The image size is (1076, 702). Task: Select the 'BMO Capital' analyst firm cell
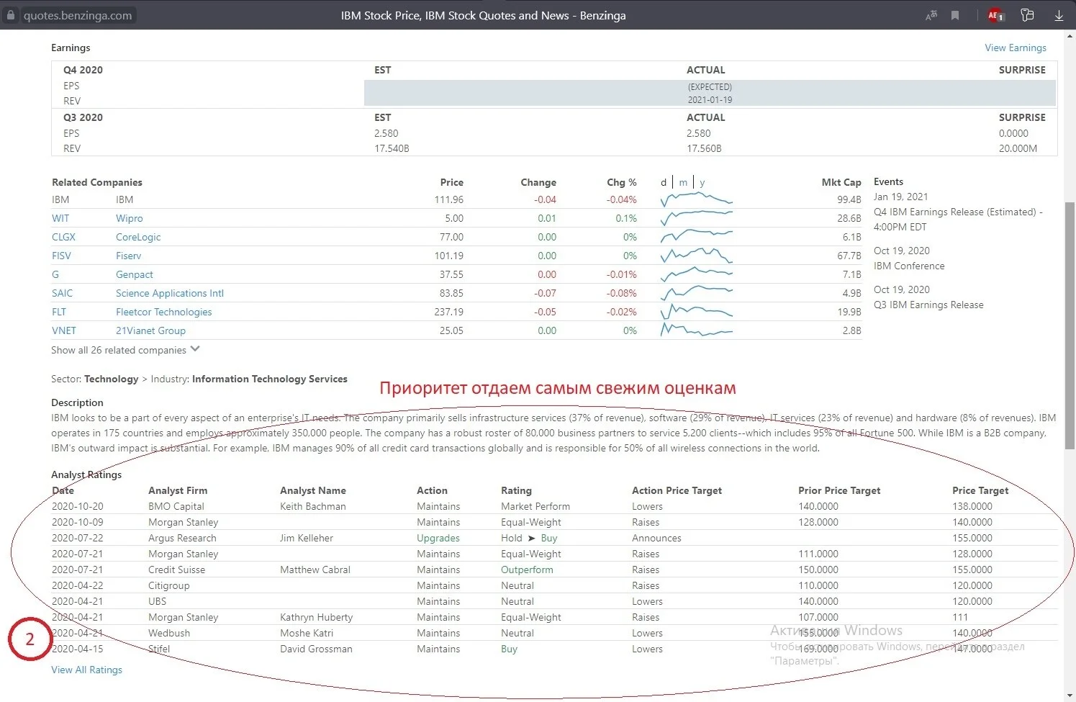click(176, 506)
